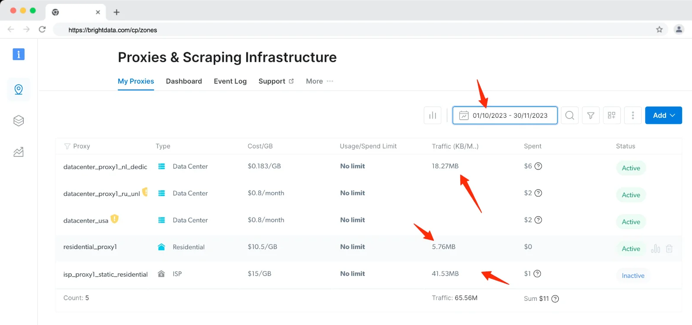Screen dimensions: 692x325
Task: Open the vertical three-dot options menu
Action: coord(633,115)
